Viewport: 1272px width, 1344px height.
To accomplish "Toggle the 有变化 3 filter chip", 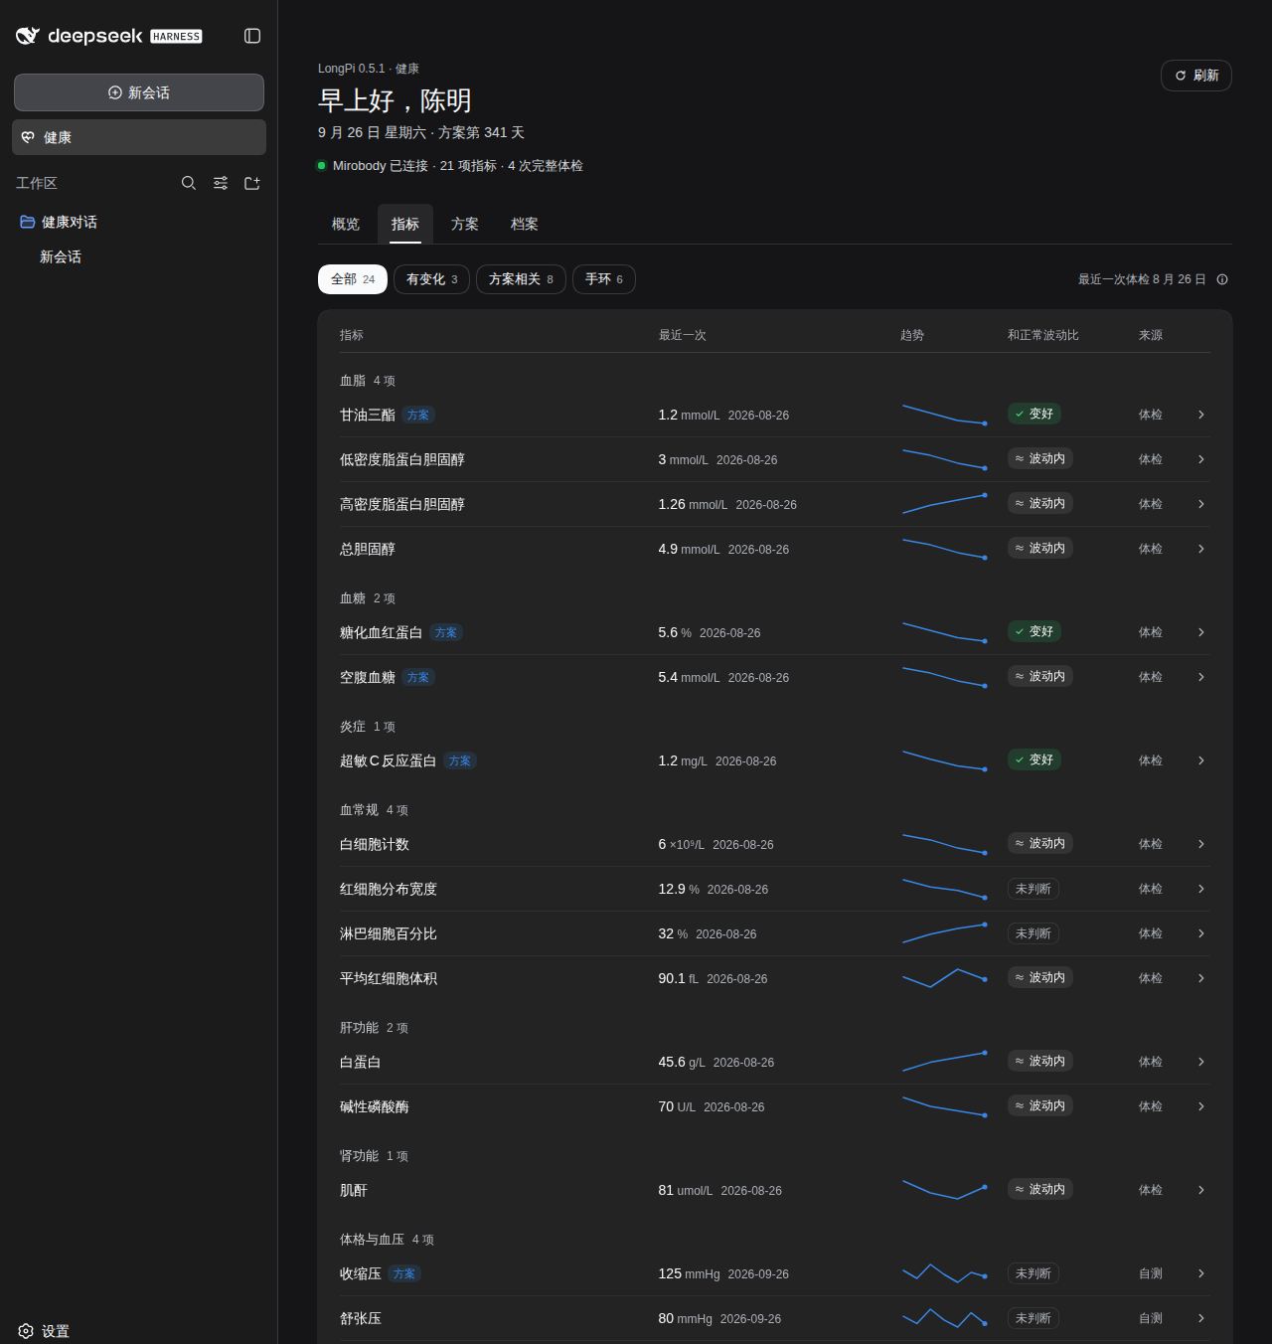I will coord(431,279).
